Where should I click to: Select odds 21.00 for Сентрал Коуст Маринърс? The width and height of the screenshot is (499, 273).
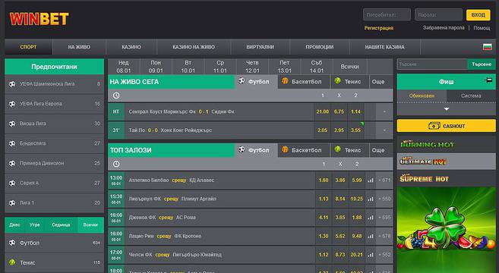tap(322, 111)
